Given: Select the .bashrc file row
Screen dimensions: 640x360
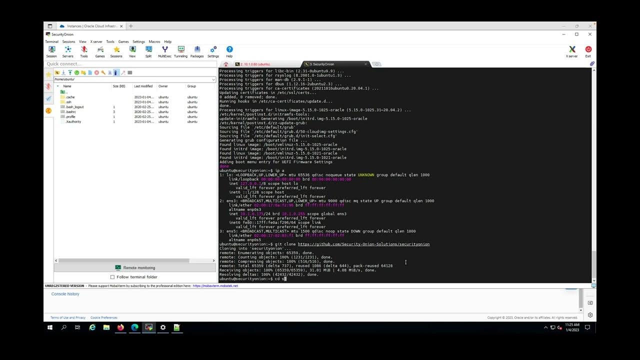Looking at the screenshot, I should tap(135, 112).
